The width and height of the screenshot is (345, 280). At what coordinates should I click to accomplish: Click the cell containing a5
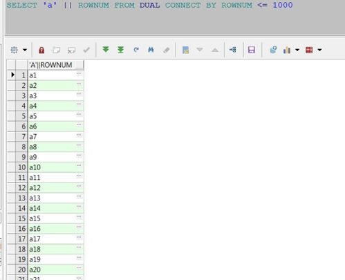click(x=56, y=116)
